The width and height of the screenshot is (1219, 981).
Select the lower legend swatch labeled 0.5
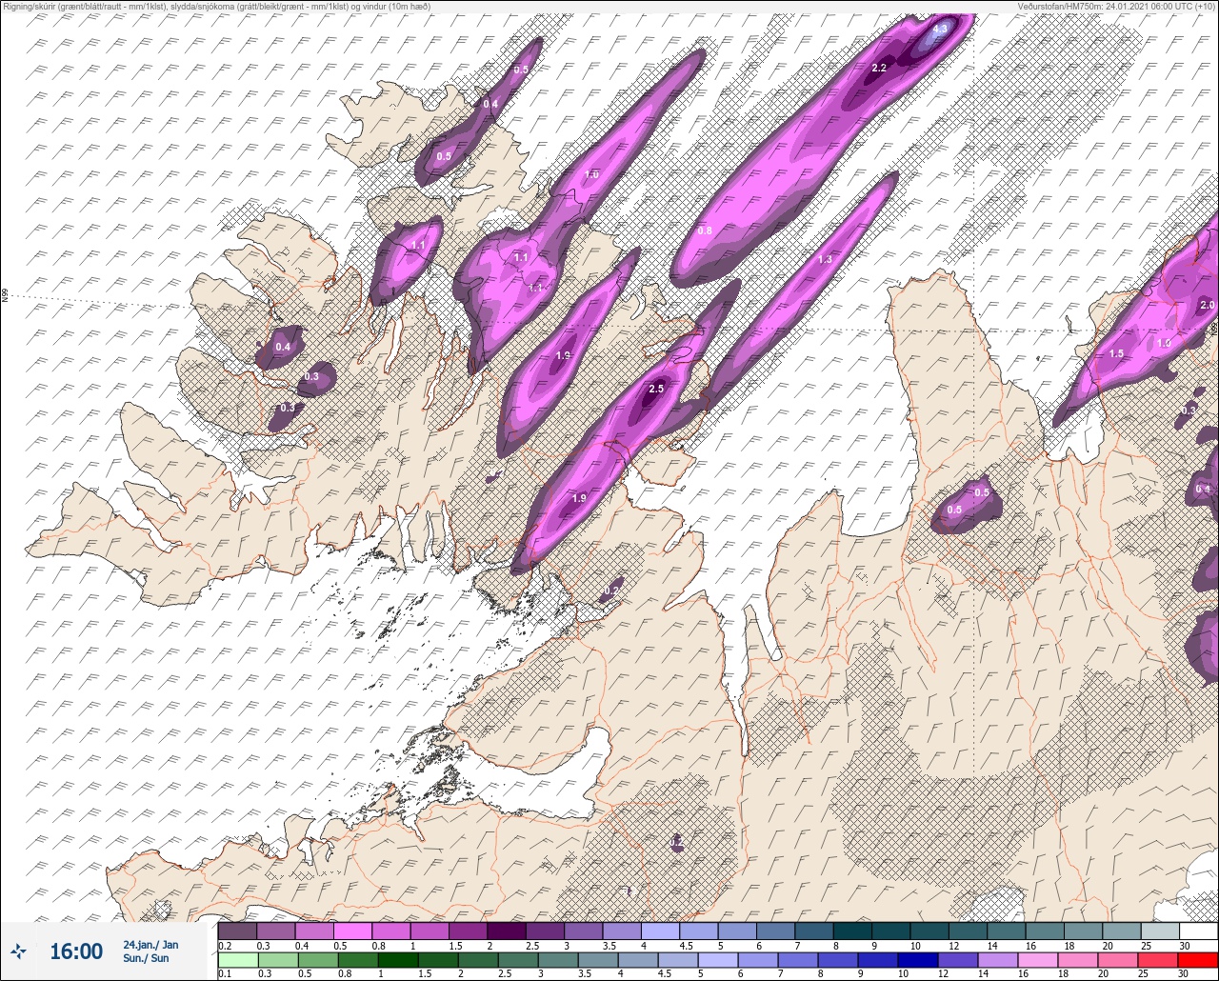click(317, 960)
